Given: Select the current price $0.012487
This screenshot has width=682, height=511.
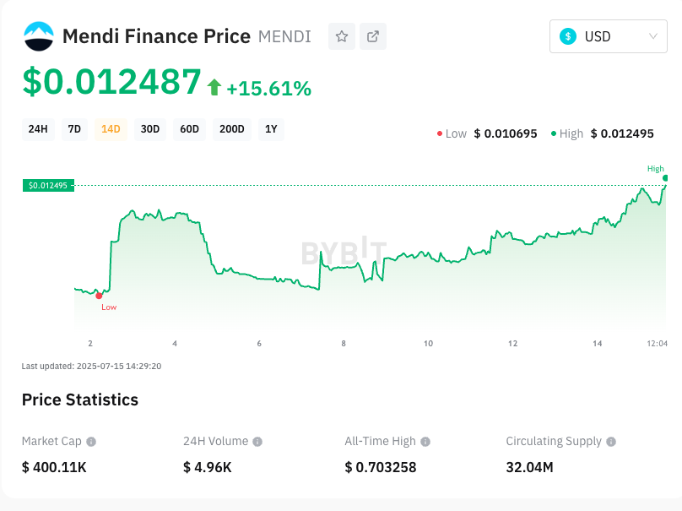Looking at the screenshot, I should tap(111, 81).
